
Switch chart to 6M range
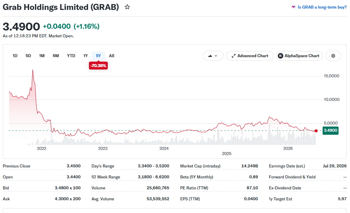(56, 56)
